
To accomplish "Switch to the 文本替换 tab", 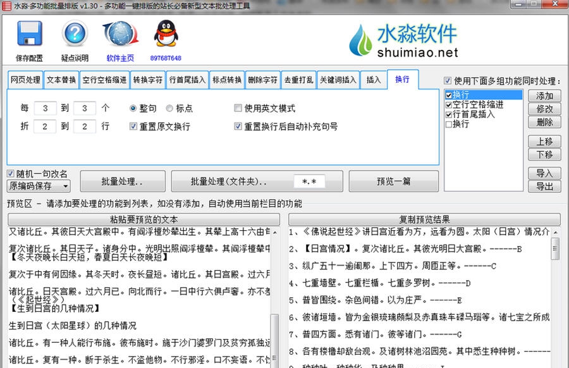I will tap(60, 80).
